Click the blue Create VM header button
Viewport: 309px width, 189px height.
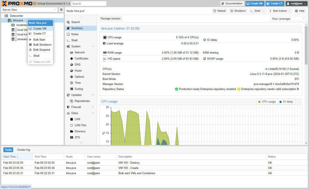coord(255,3)
